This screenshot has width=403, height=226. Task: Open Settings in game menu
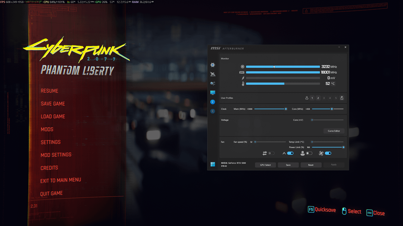pos(51,142)
